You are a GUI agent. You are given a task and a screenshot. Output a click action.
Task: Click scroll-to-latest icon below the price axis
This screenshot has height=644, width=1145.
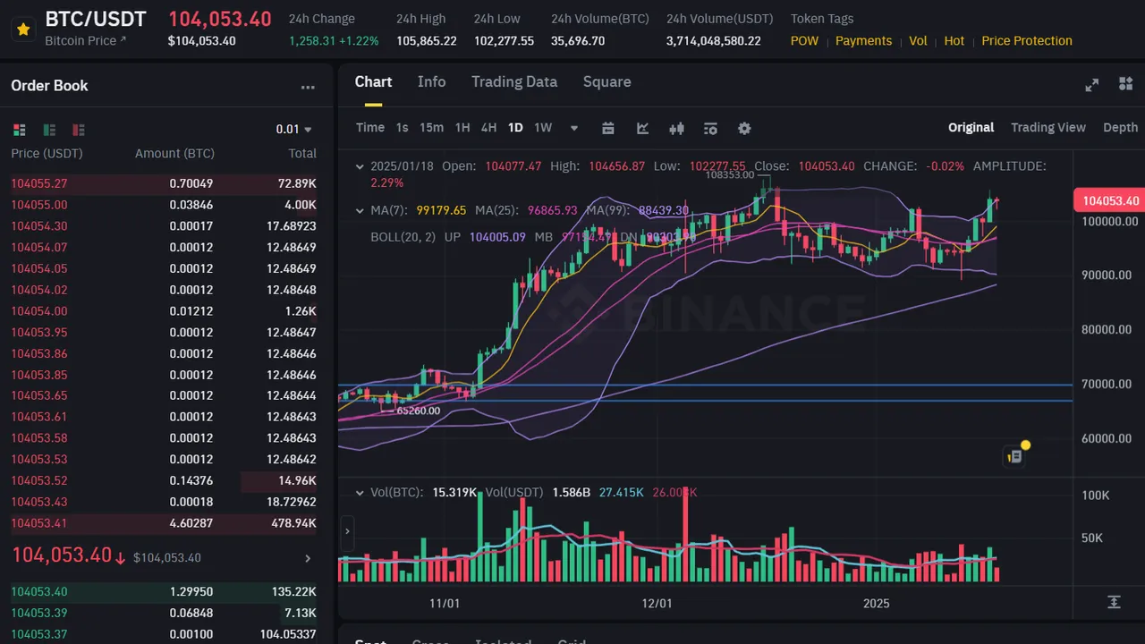point(1114,602)
